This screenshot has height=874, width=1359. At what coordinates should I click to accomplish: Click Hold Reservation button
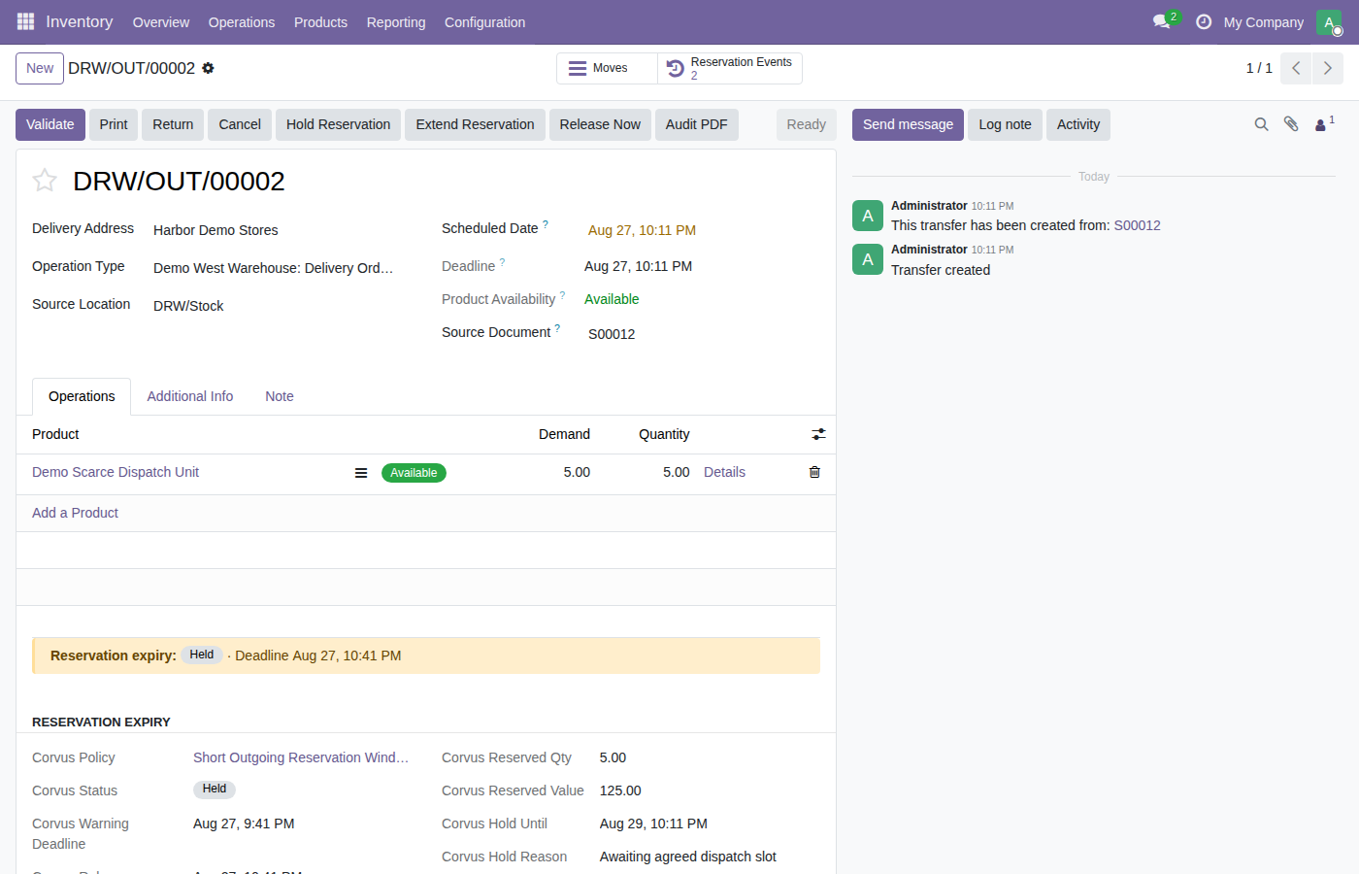pos(338,124)
